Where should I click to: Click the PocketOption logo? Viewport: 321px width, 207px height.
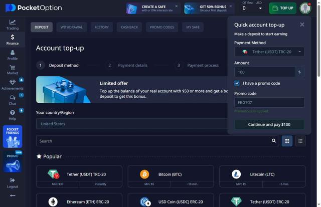click(x=34, y=8)
